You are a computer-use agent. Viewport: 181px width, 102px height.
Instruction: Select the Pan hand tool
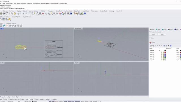click(20, 14)
